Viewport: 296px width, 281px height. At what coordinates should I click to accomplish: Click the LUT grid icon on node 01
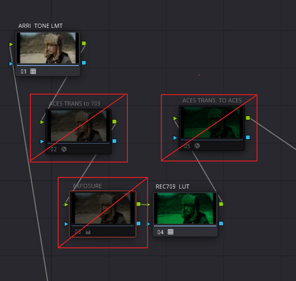pos(33,71)
